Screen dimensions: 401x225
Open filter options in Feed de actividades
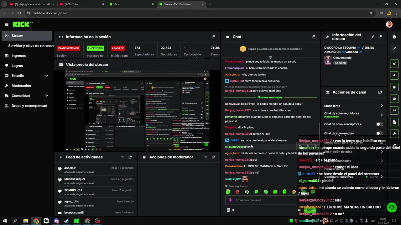(x=122, y=157)
